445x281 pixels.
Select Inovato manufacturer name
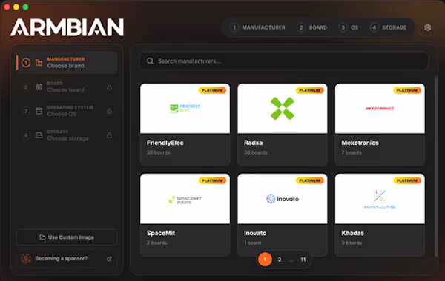tap(255, 233)
